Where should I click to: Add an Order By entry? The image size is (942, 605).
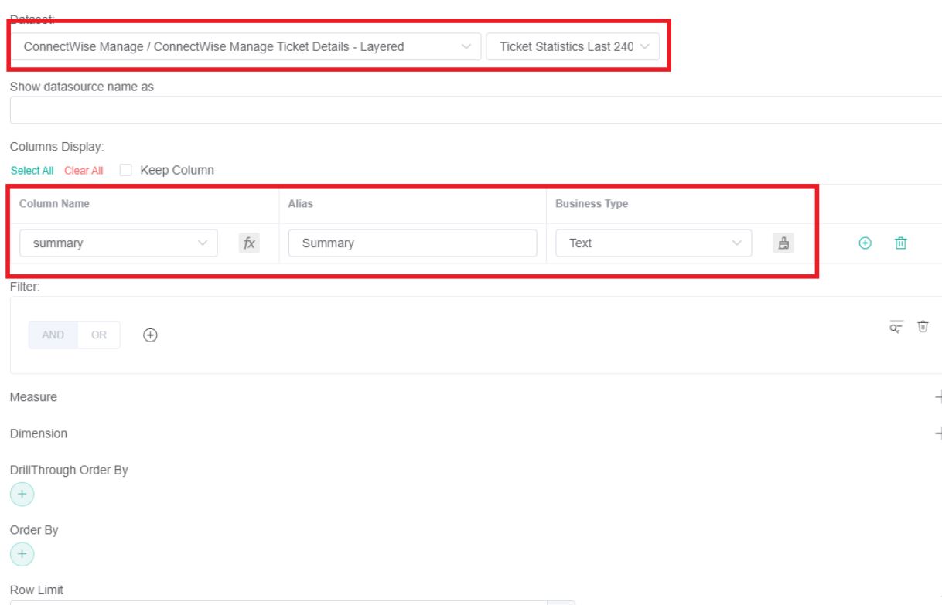click(22, 553)
